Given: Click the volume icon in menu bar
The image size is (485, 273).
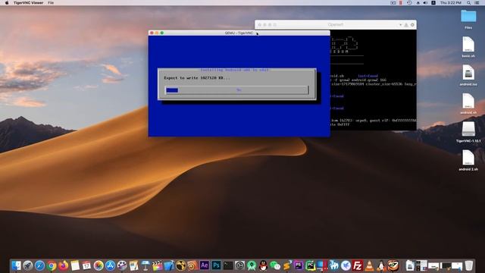Looking at the screenshot, I should point(425,3).
